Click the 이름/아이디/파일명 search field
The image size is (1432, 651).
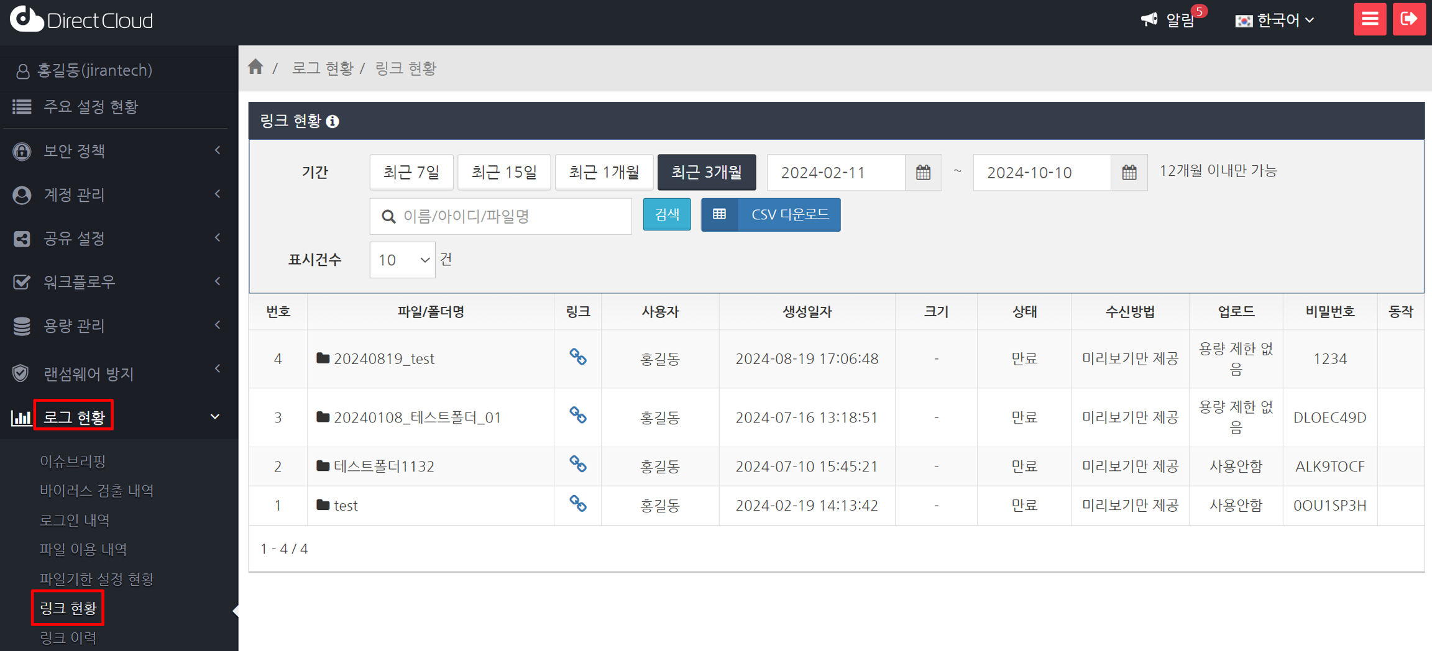(x=500, y=216)
